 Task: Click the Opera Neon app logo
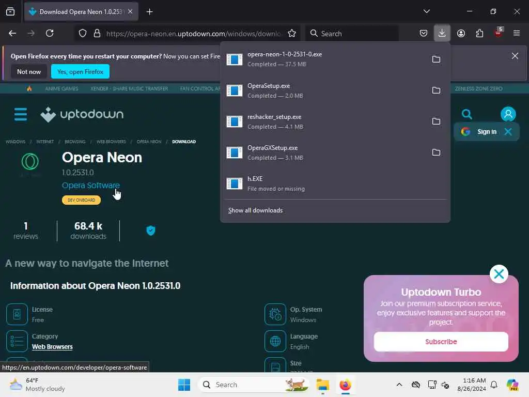click(x=30, y=162)
